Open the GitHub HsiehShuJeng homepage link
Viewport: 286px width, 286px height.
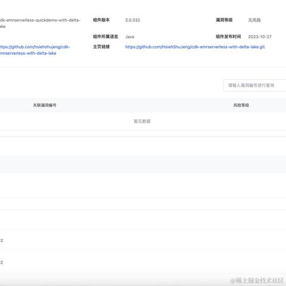pos(195,47)
